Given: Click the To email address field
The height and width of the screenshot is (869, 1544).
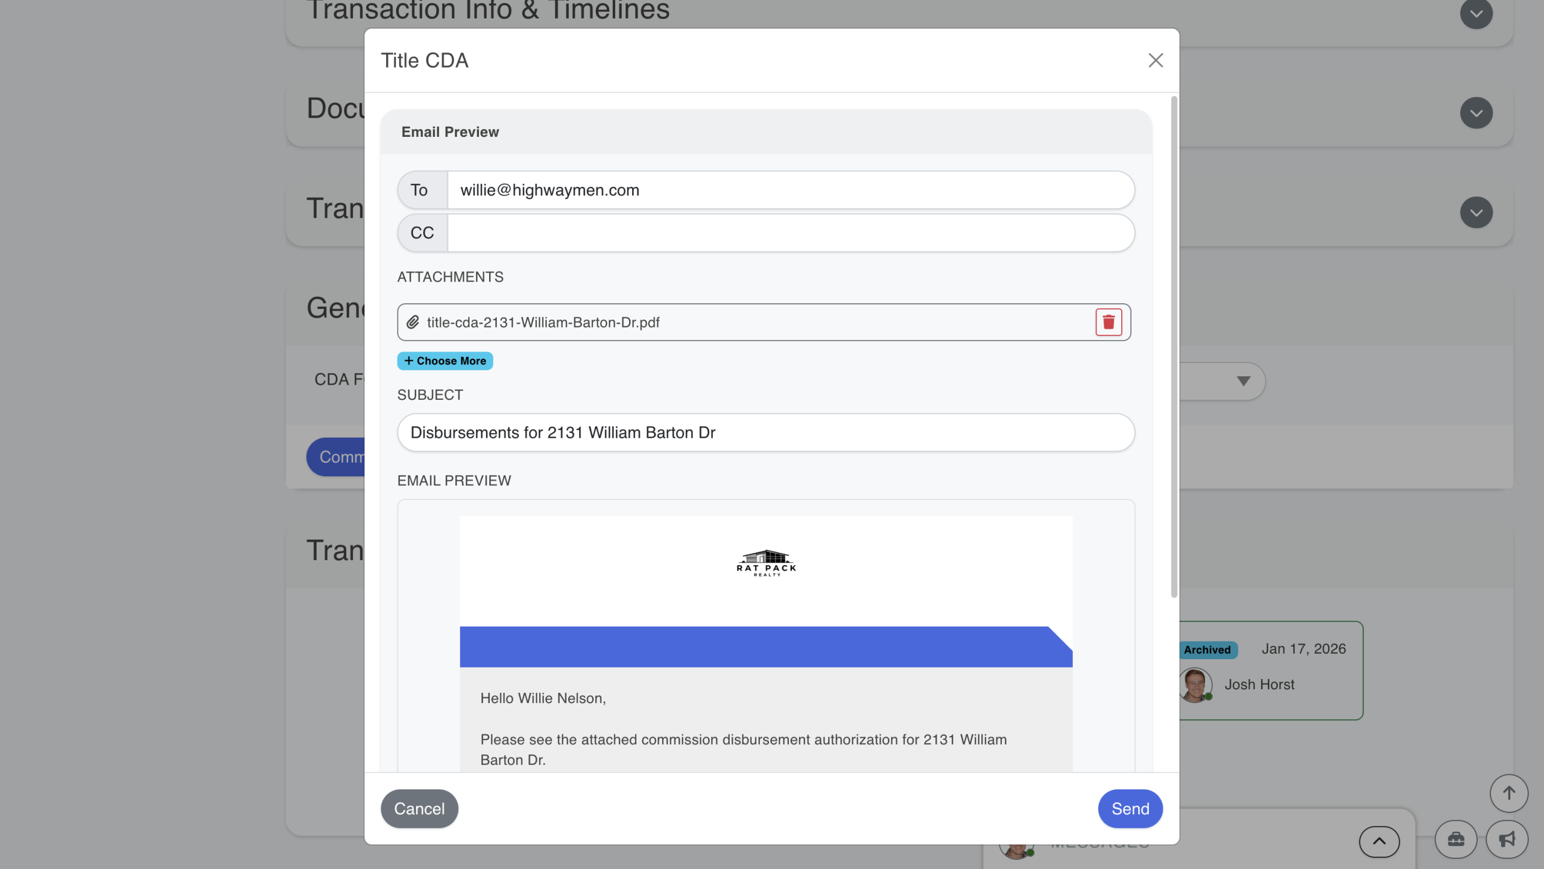Looking at the screenshot, I should (791, 190).
